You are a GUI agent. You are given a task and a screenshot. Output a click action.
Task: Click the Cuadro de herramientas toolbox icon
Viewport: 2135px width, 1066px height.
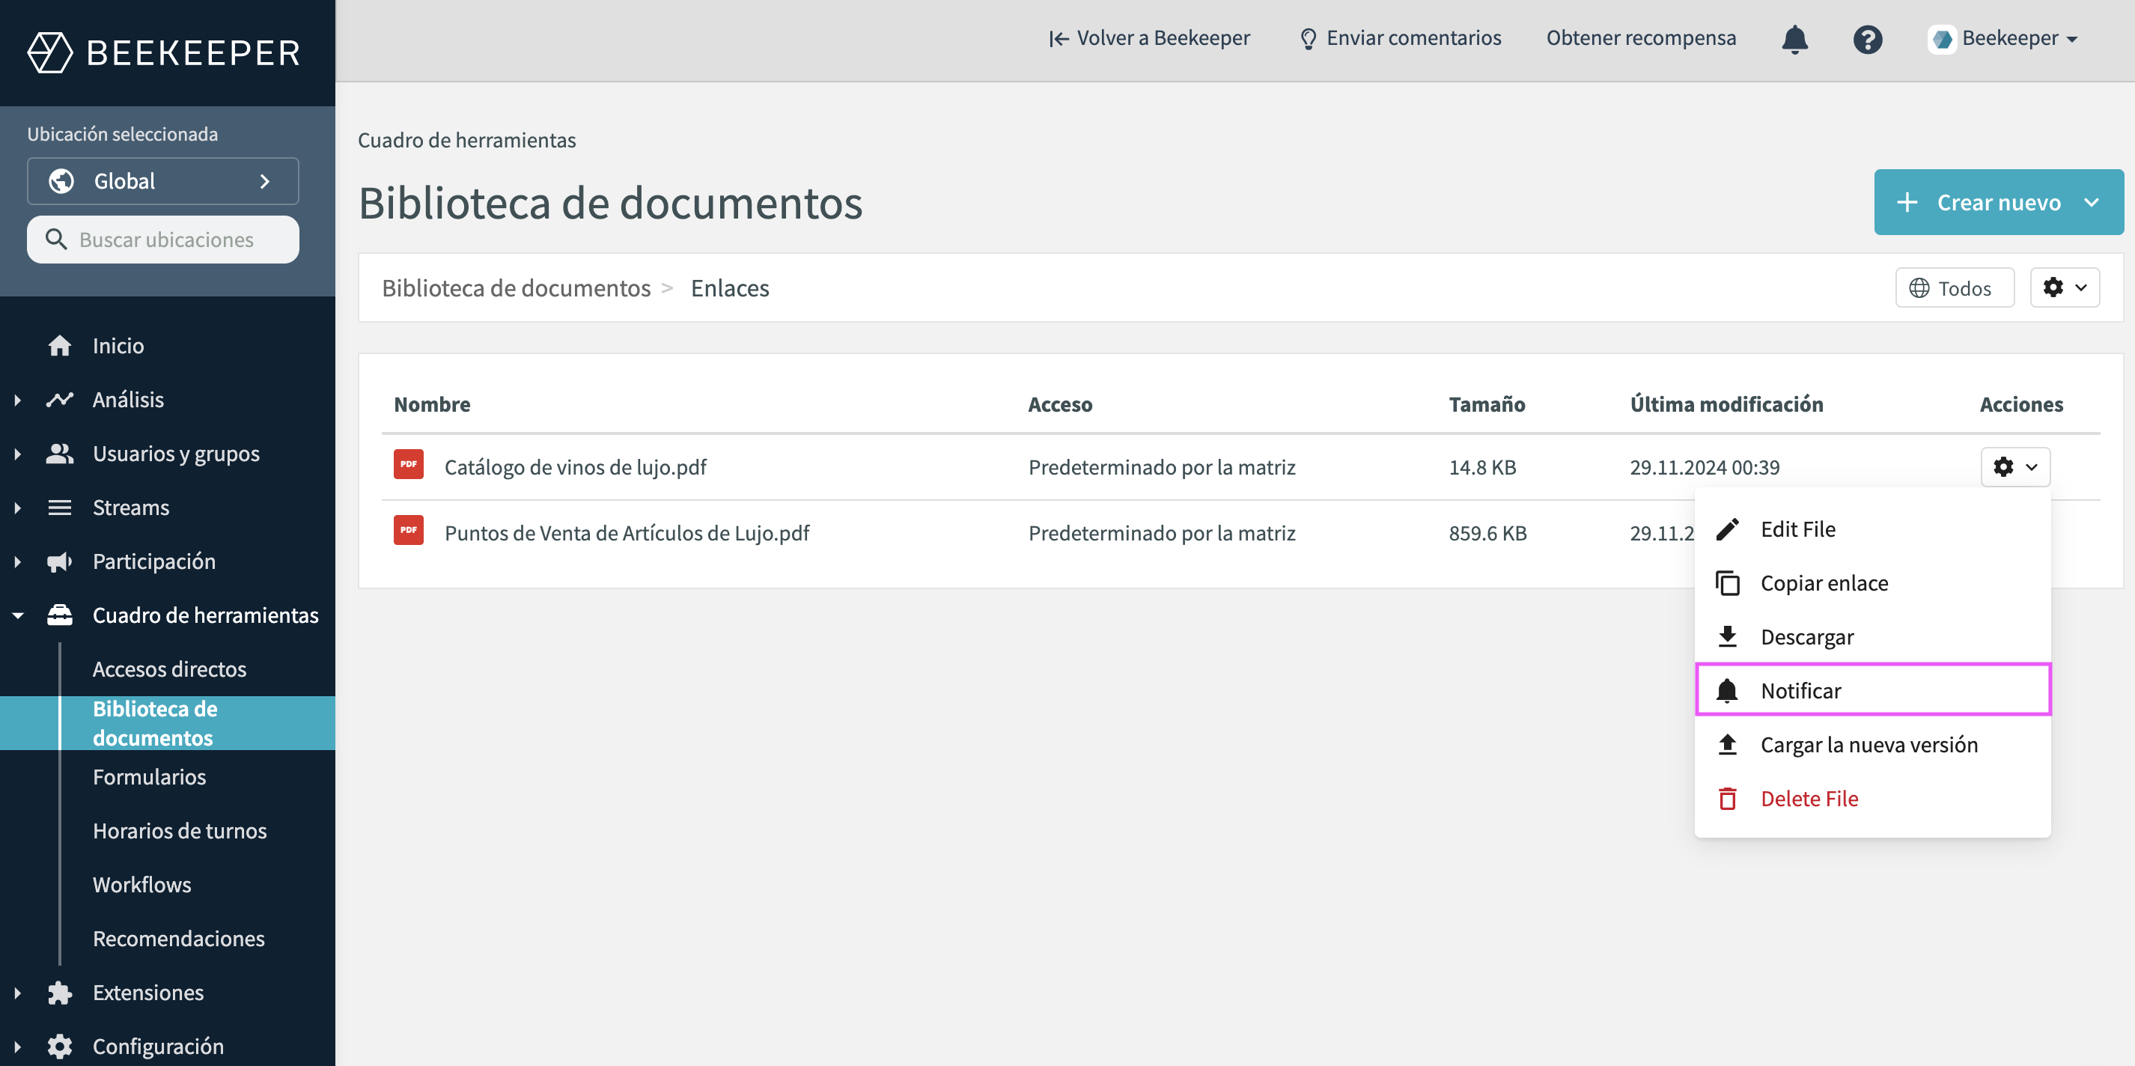click(x=60, y=615)
